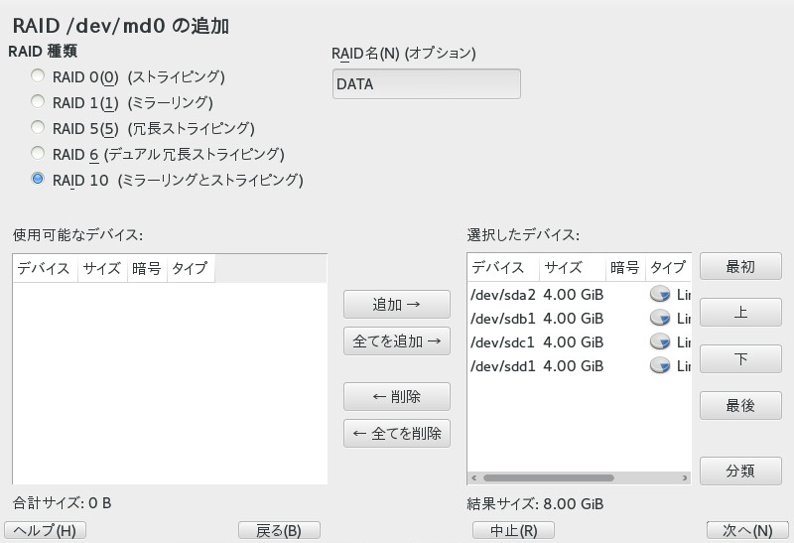This screenshot has width=794, height=543.
Task: Click the partition icon for /dev/sdc1
Action: tap(660, 342)
